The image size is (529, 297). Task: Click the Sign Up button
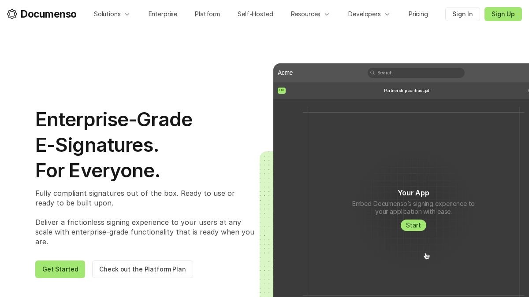click(503, 14)
